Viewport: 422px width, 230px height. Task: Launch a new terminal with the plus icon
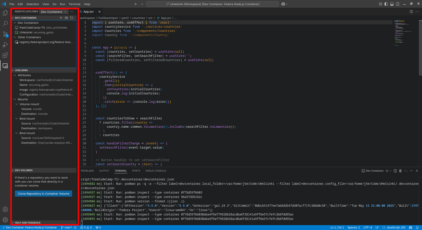coord(386,171)
